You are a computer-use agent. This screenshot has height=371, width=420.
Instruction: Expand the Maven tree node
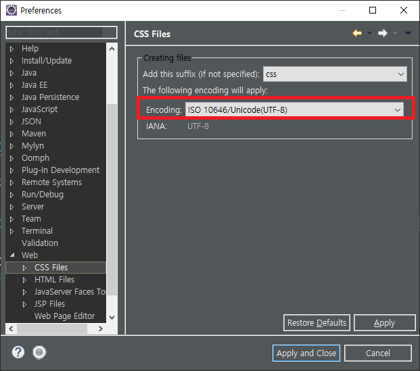pyautogui.click(x=11, y=134)
